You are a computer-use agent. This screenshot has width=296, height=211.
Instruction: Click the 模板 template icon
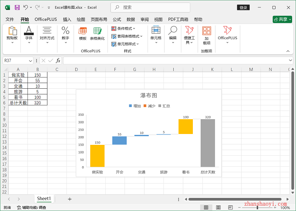82,33
